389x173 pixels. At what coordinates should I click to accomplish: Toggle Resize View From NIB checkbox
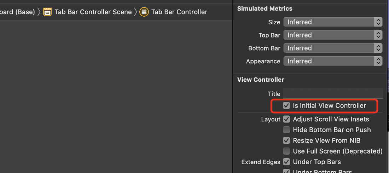tap(286, 140)
